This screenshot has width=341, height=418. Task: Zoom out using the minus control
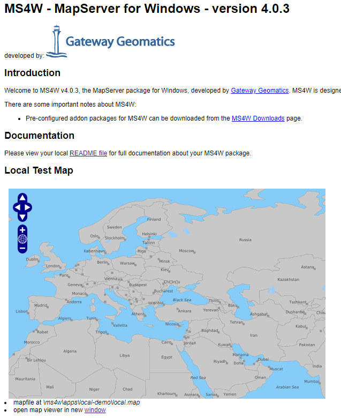coord(22,248)
